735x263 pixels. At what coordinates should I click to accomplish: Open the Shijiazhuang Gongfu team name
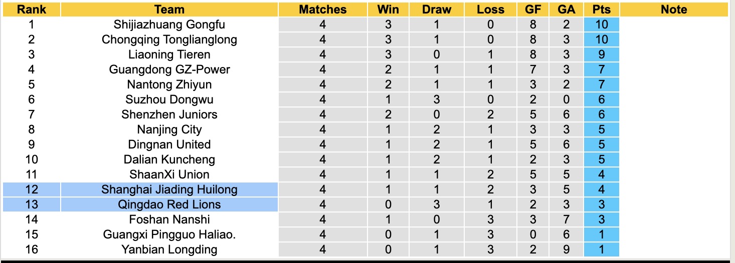[169, 24]
